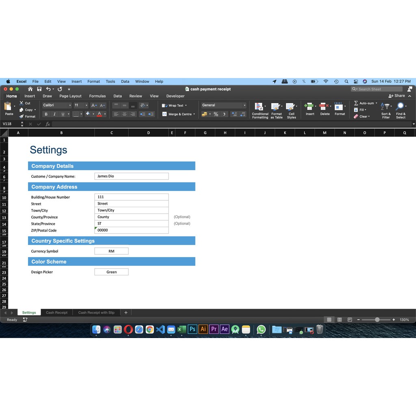Click the increase indent icon
Viewport: 416px width, 416px height.
(151, 114)
